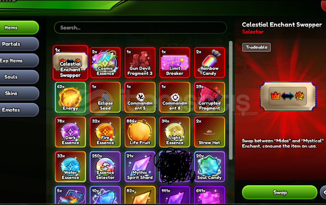Pick the Energy orb item
326x205 pixels.
pyautogui.click(x=70, y=97)
